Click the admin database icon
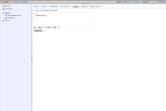Image resolution: width=166 pixels, height=111 pixels. (x=4, y=13)
